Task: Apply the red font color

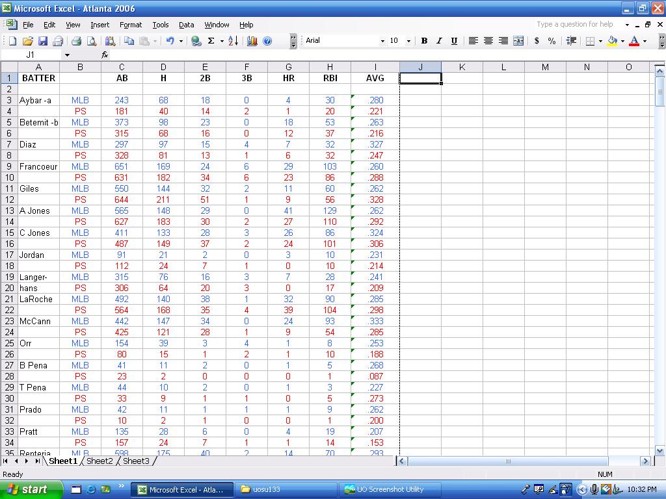Action: tap(634, 41)
